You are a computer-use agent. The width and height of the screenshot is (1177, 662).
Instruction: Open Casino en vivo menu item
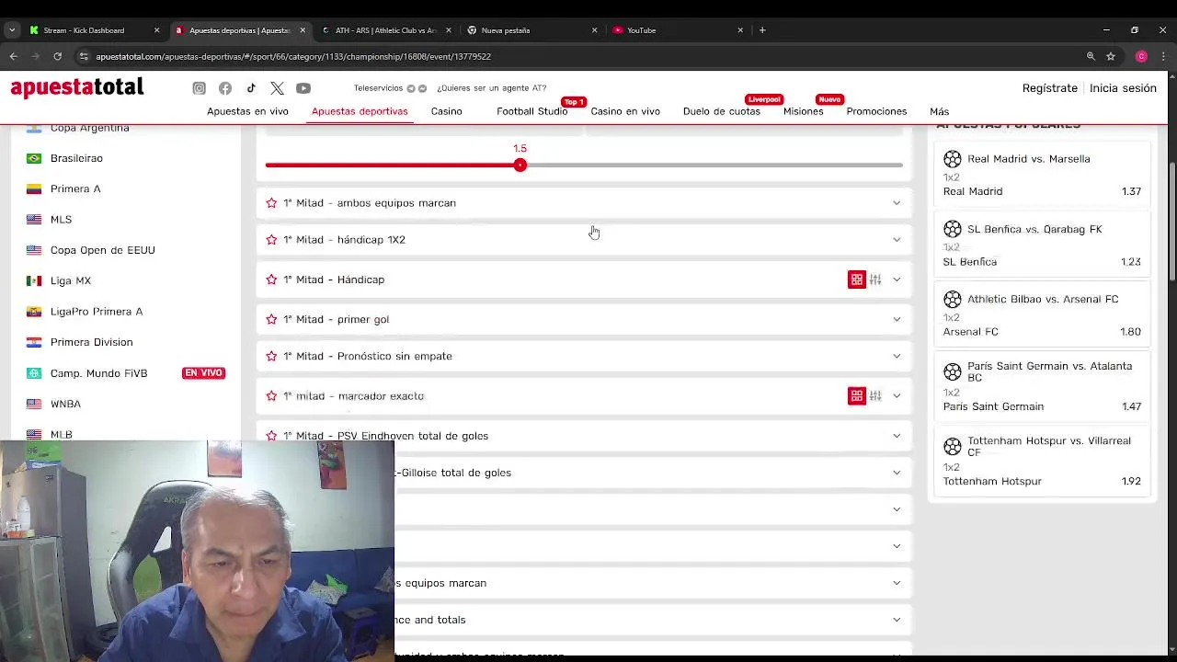(x=625, y=111)
